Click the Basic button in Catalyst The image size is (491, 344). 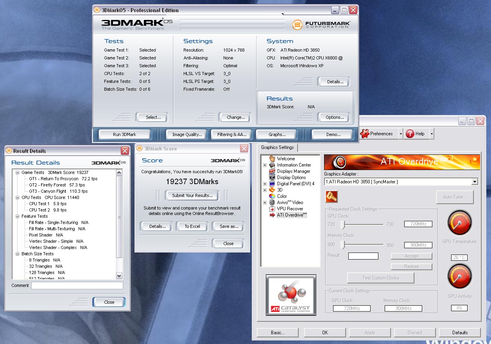(x=278, y=333)
